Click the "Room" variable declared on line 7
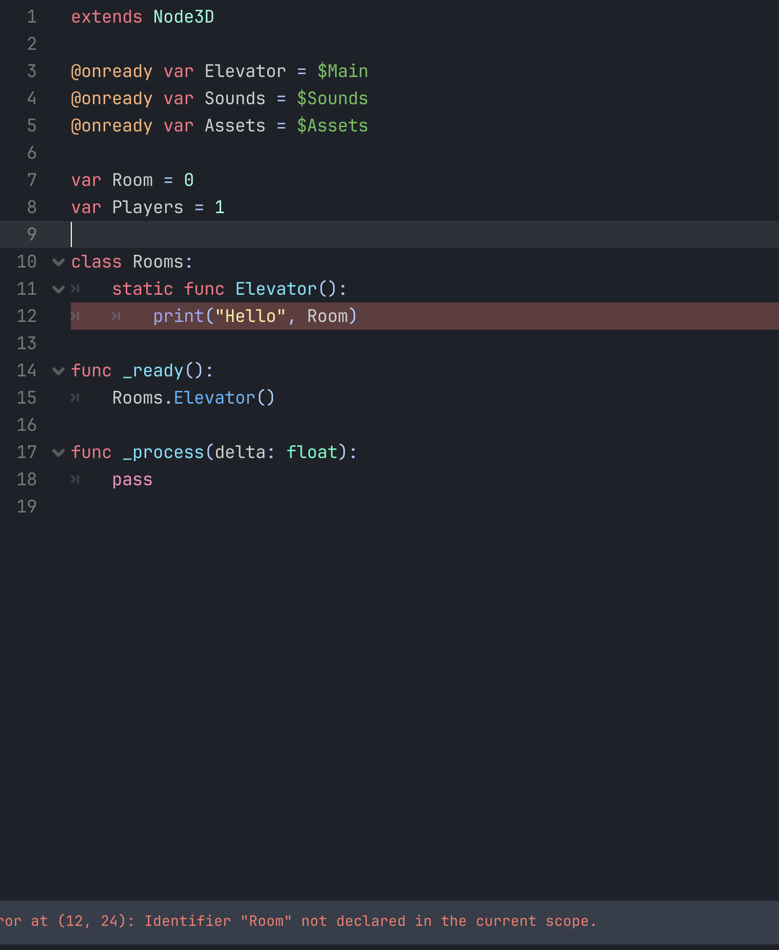 [132, 180]
